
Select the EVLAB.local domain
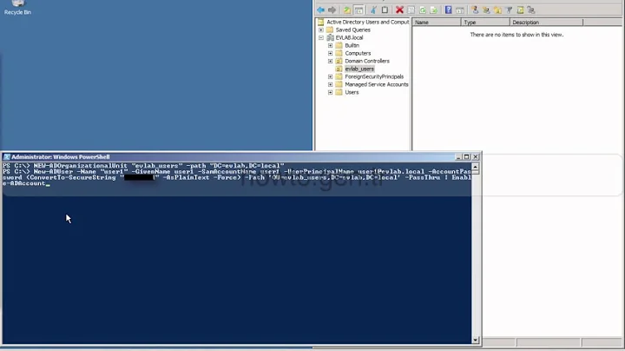349,37
